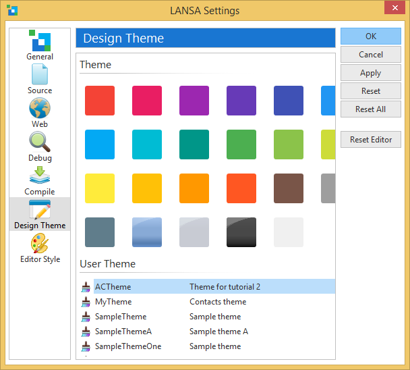The height and width of the screenshot is (370, 410).
Task: Open Debug settings magnifier icon
Action: (40, 142)
